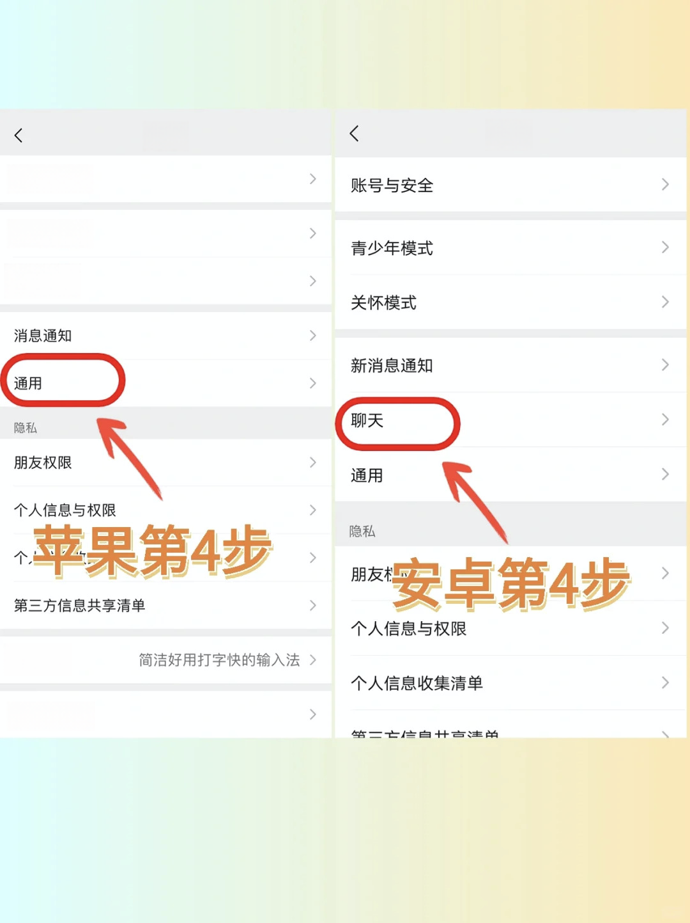Tap 简洁好用打字快的输入法 link
690x923 pixels.
tap(219, 660)
